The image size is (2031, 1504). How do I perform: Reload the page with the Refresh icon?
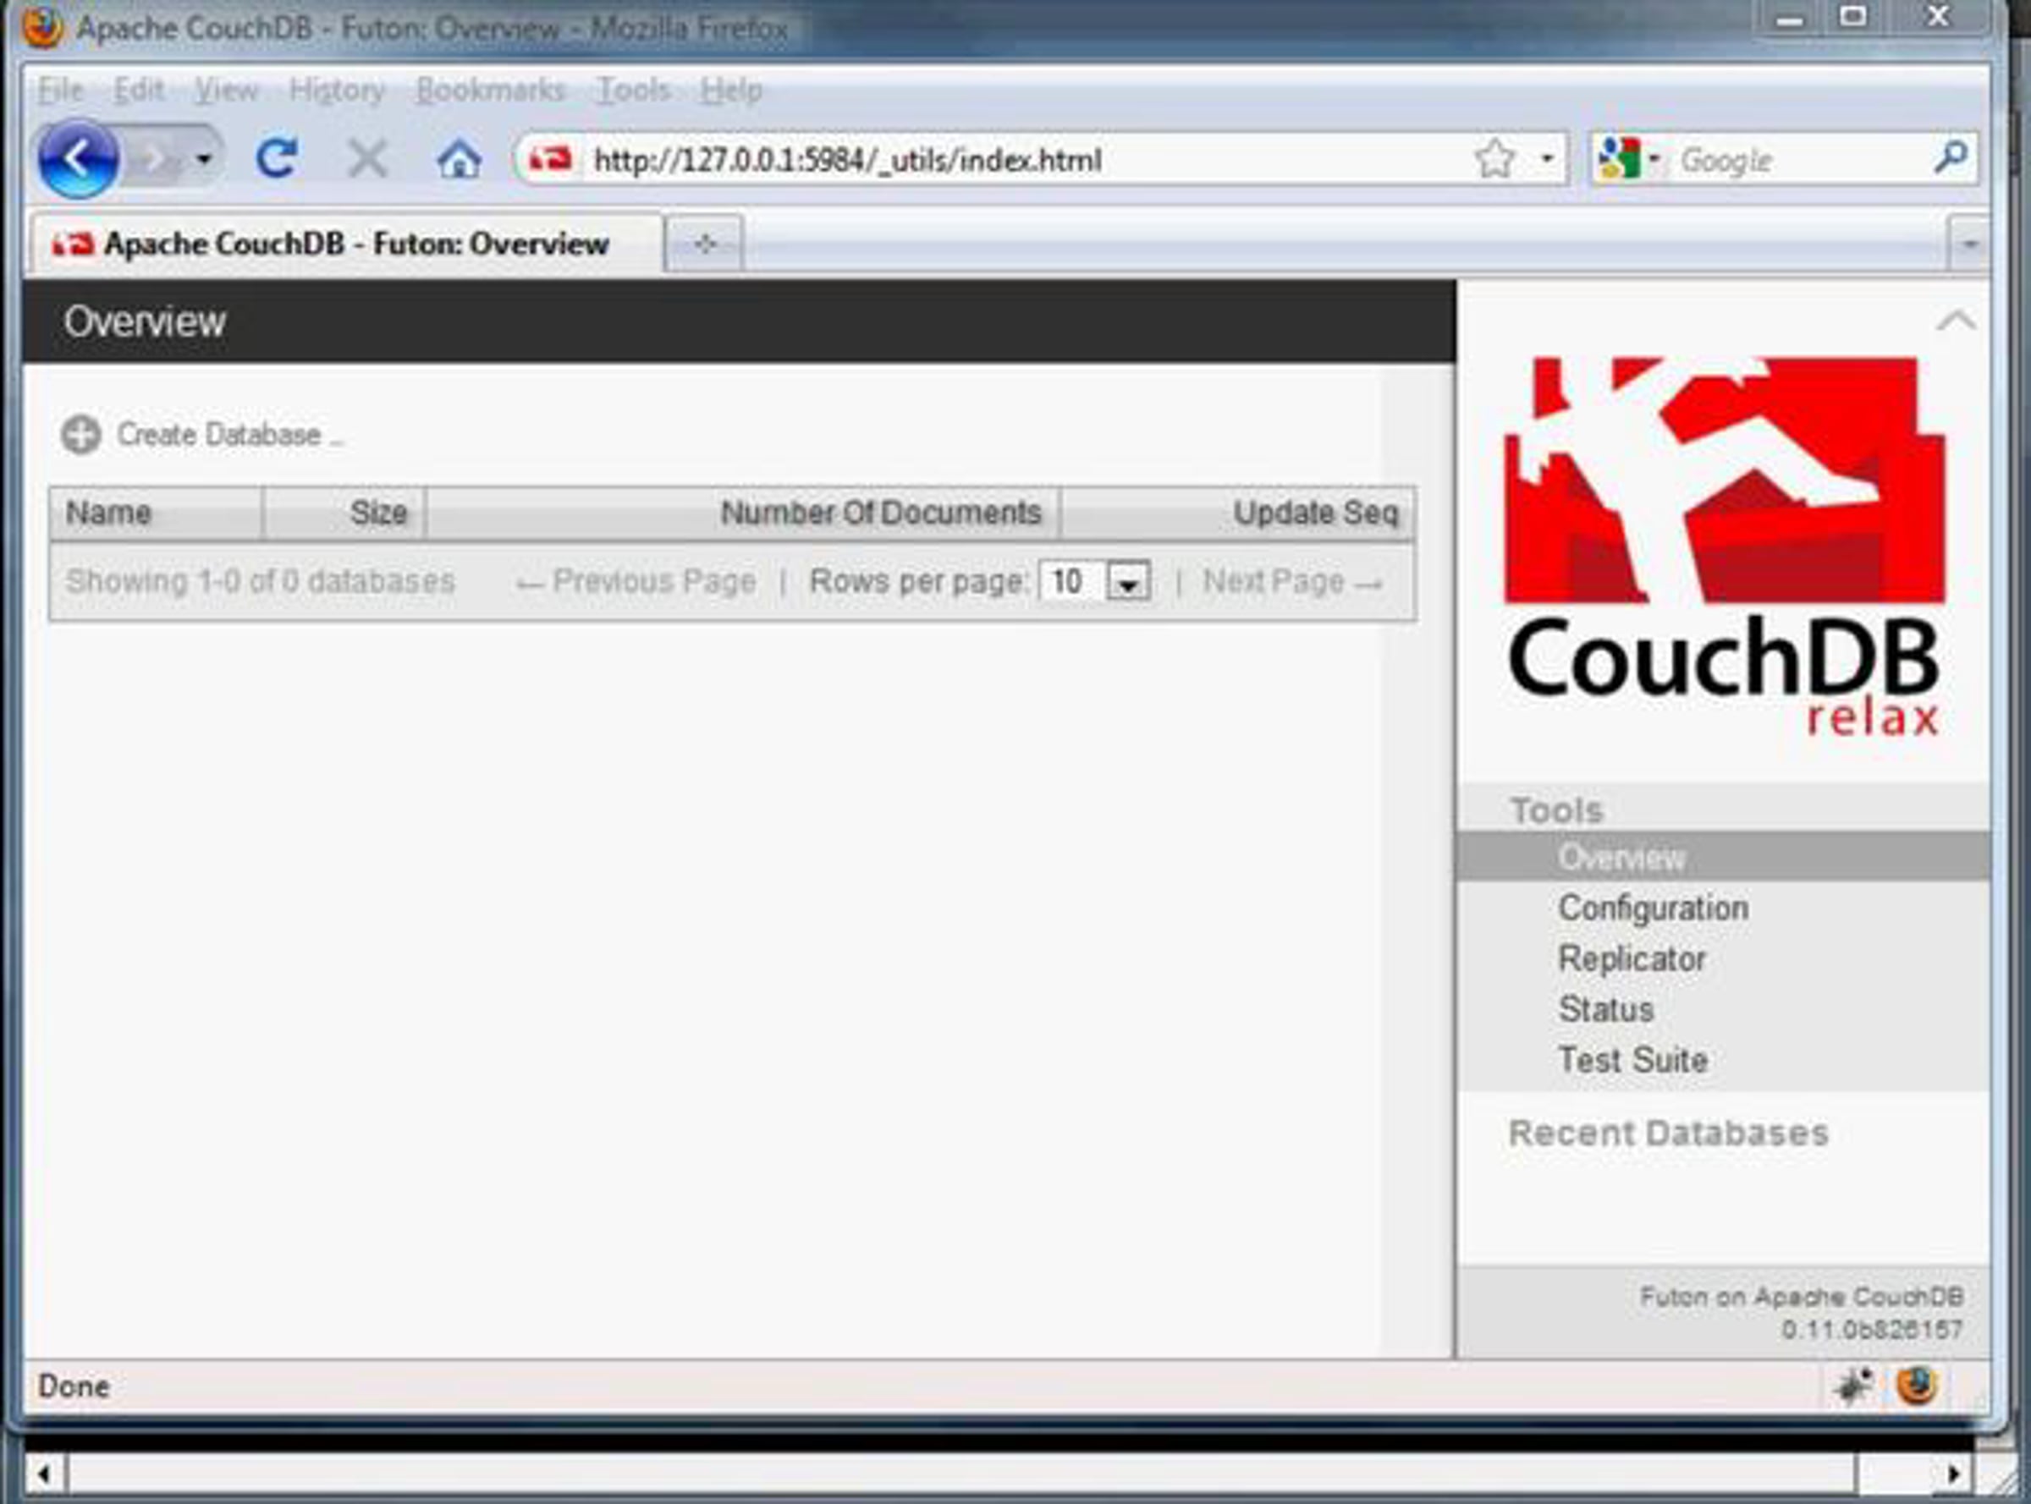click(x=276, y=159)
